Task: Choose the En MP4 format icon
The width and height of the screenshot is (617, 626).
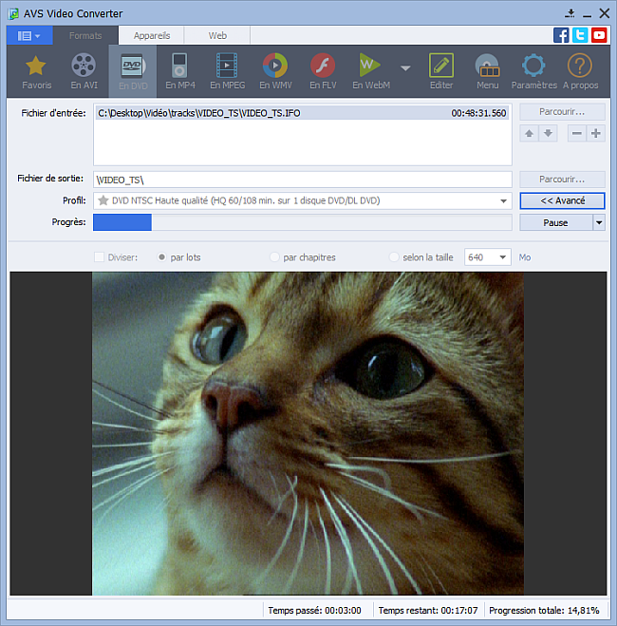Action: click(x=178, y=70)
